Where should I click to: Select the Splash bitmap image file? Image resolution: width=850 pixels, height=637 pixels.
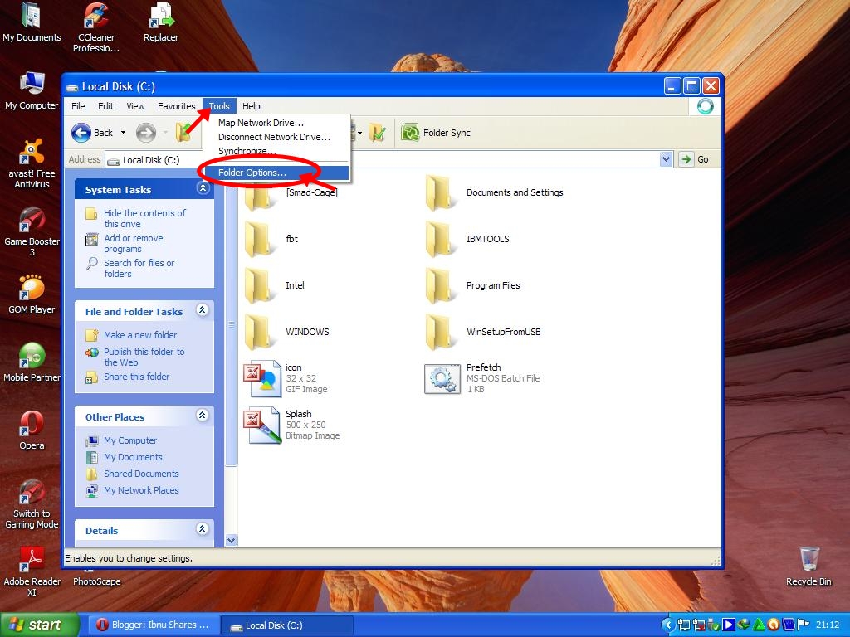click(x=291, y=425)
